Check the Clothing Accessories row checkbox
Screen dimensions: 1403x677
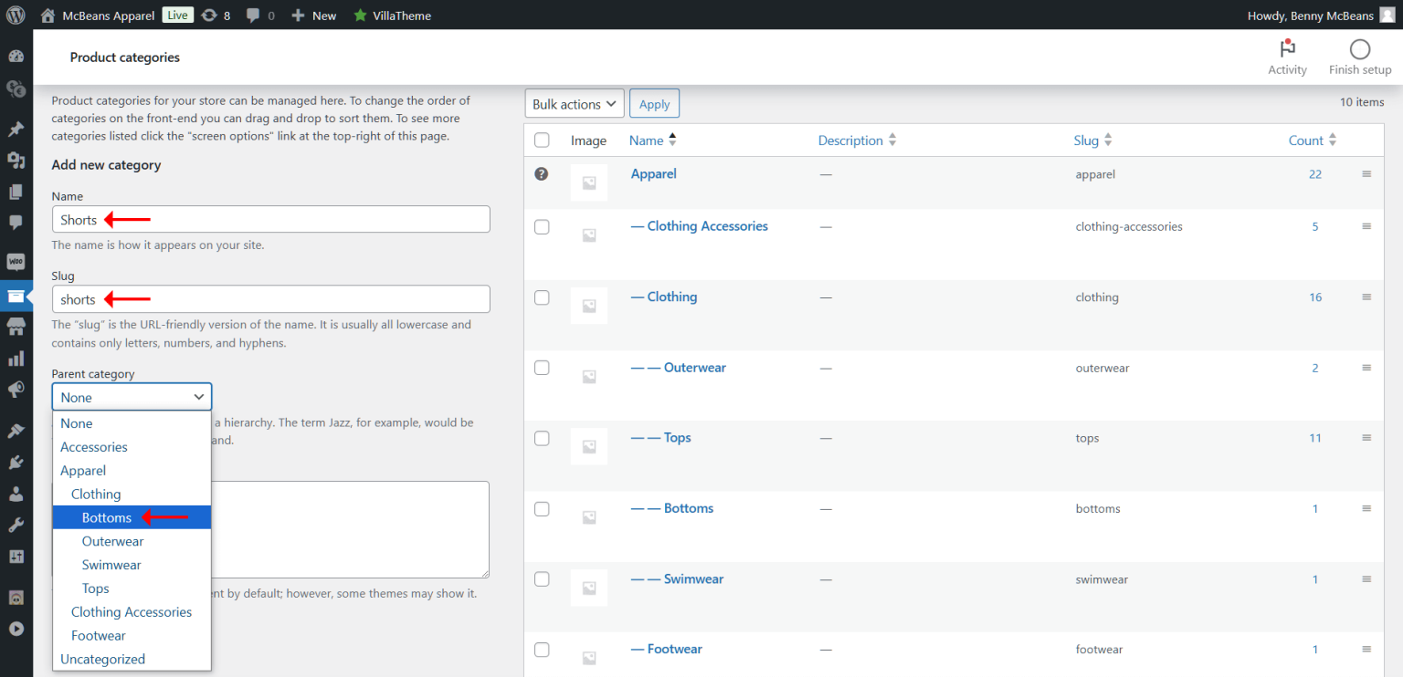click(x=542, y=227)
